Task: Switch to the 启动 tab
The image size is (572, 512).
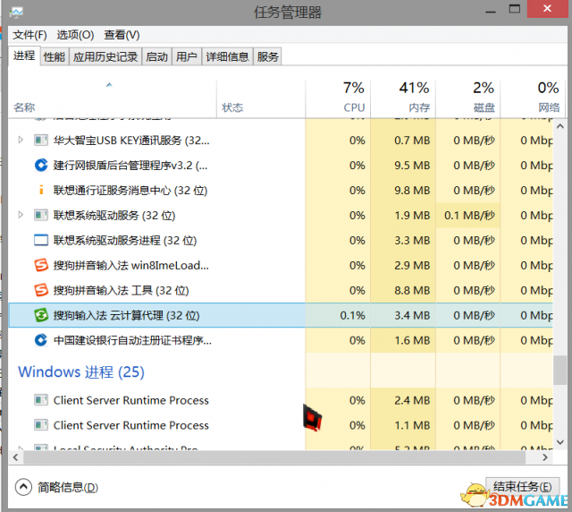Action: pos(157,56)
